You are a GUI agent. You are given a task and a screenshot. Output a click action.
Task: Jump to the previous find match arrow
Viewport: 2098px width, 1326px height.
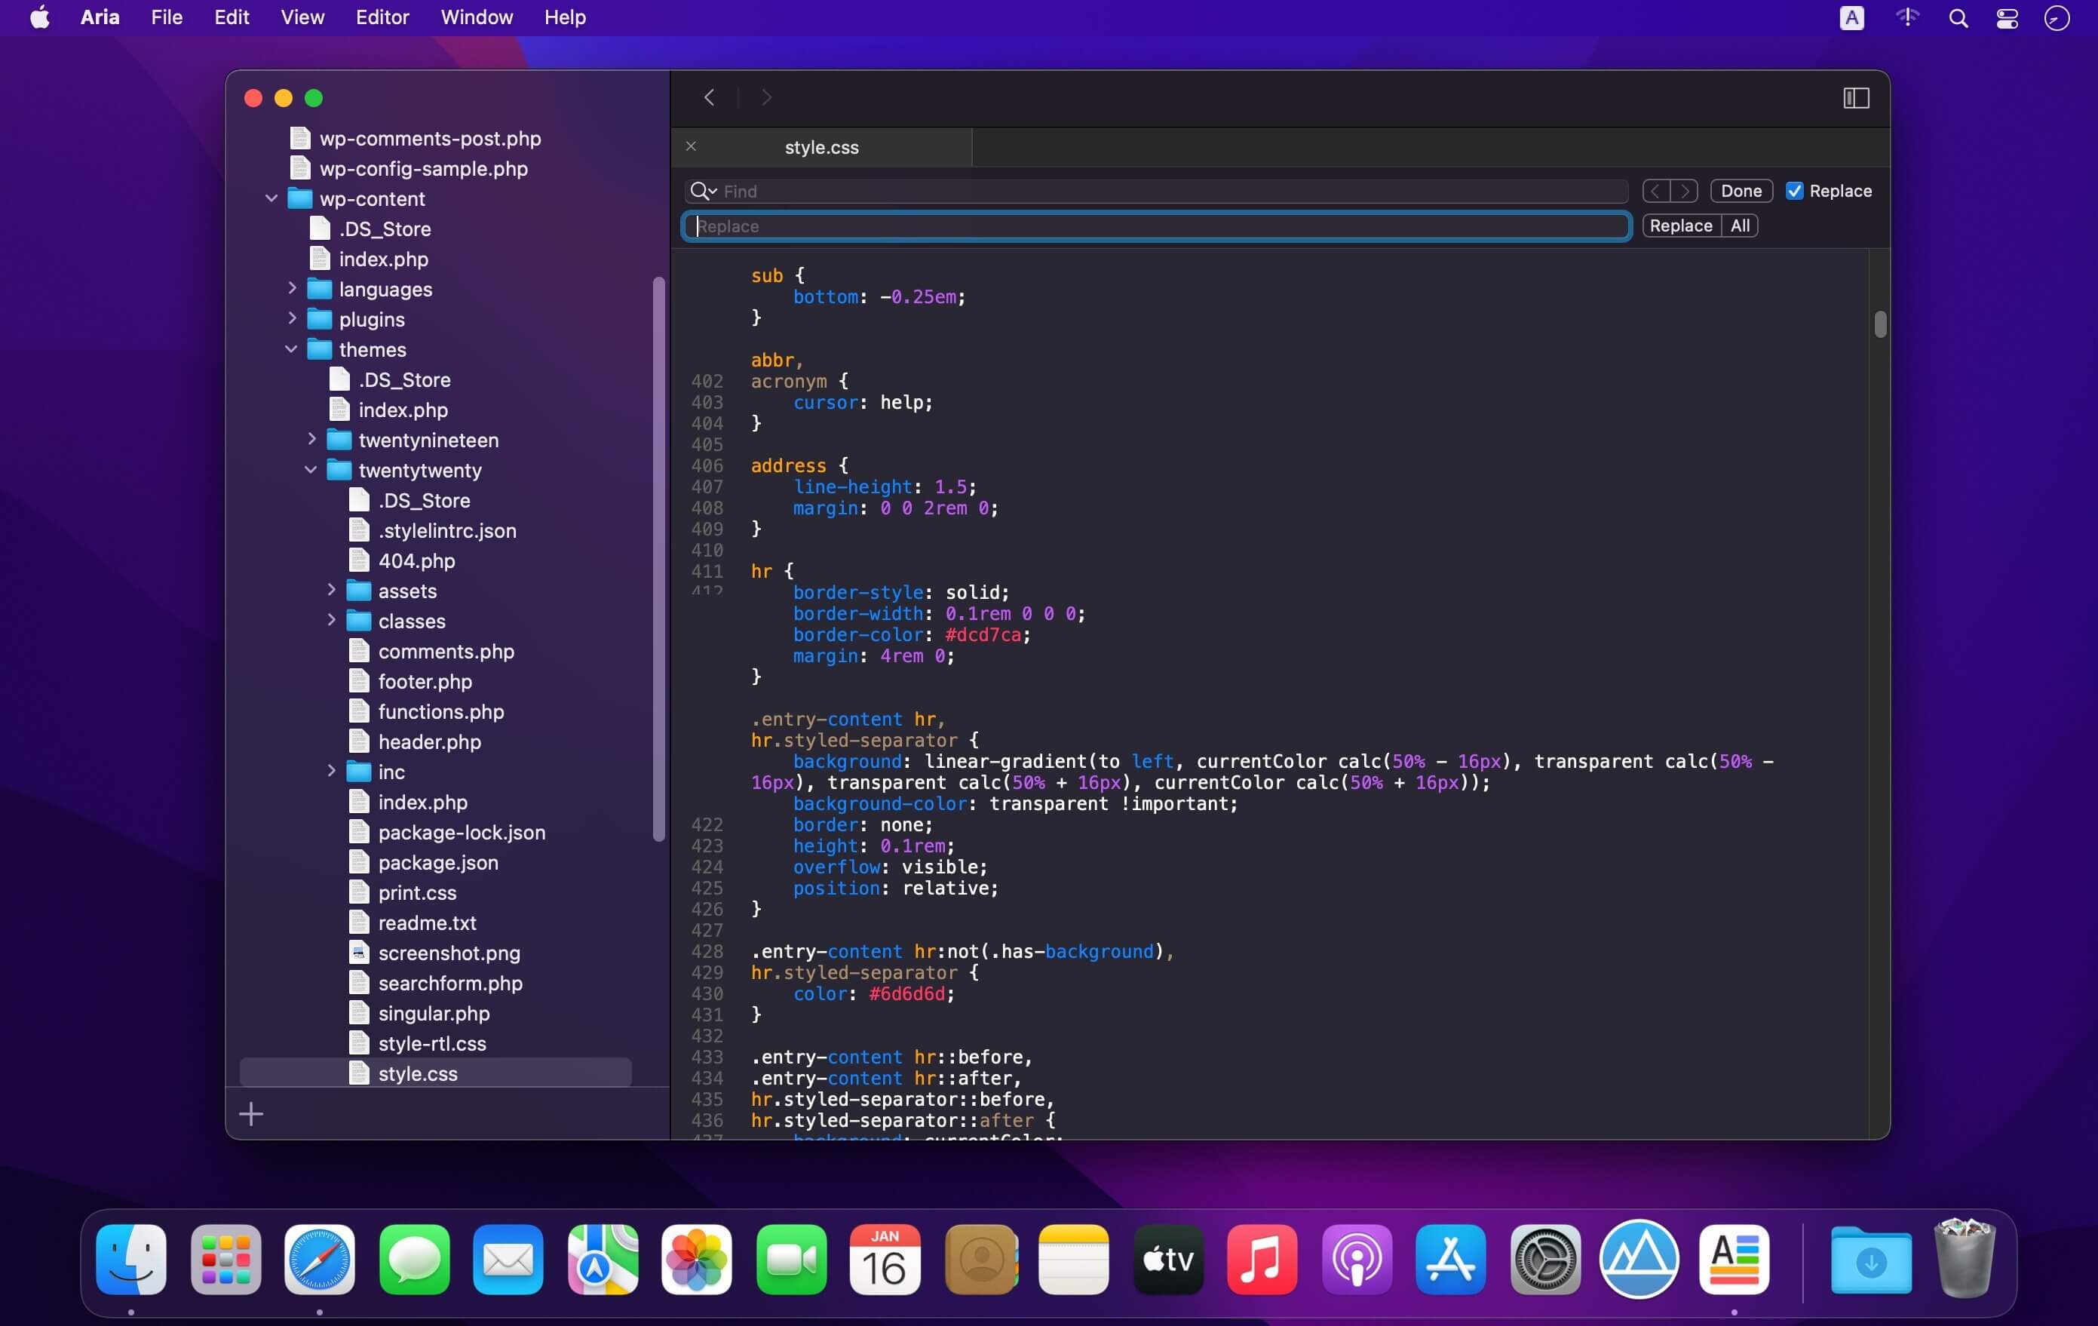(x=1656, y=191)
